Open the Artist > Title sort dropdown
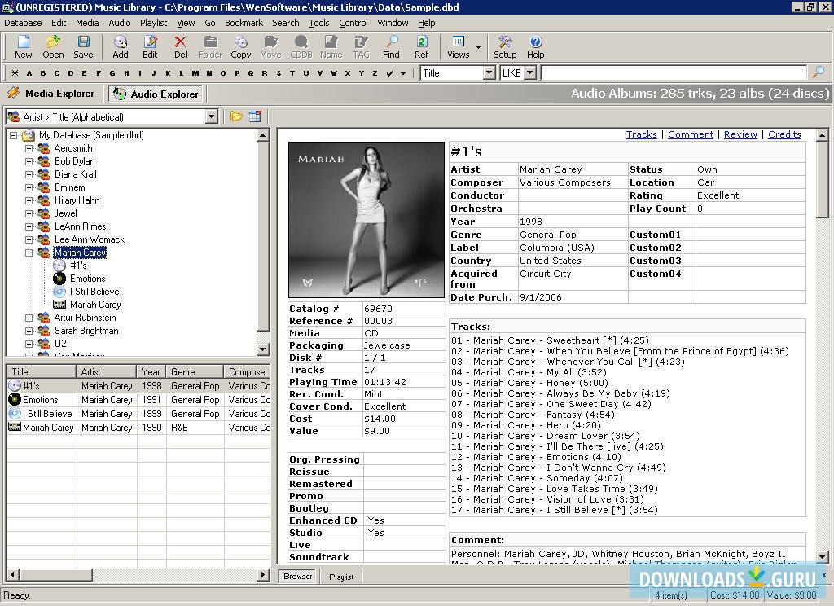 coord(211,116)
